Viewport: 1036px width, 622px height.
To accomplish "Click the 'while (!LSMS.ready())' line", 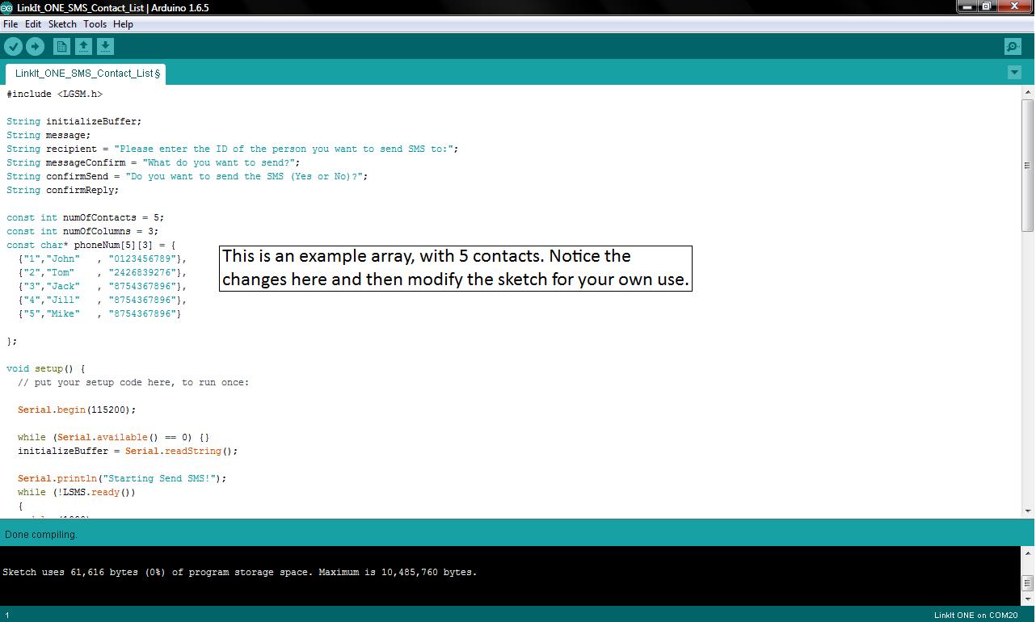I will click(x=77, y=492).
